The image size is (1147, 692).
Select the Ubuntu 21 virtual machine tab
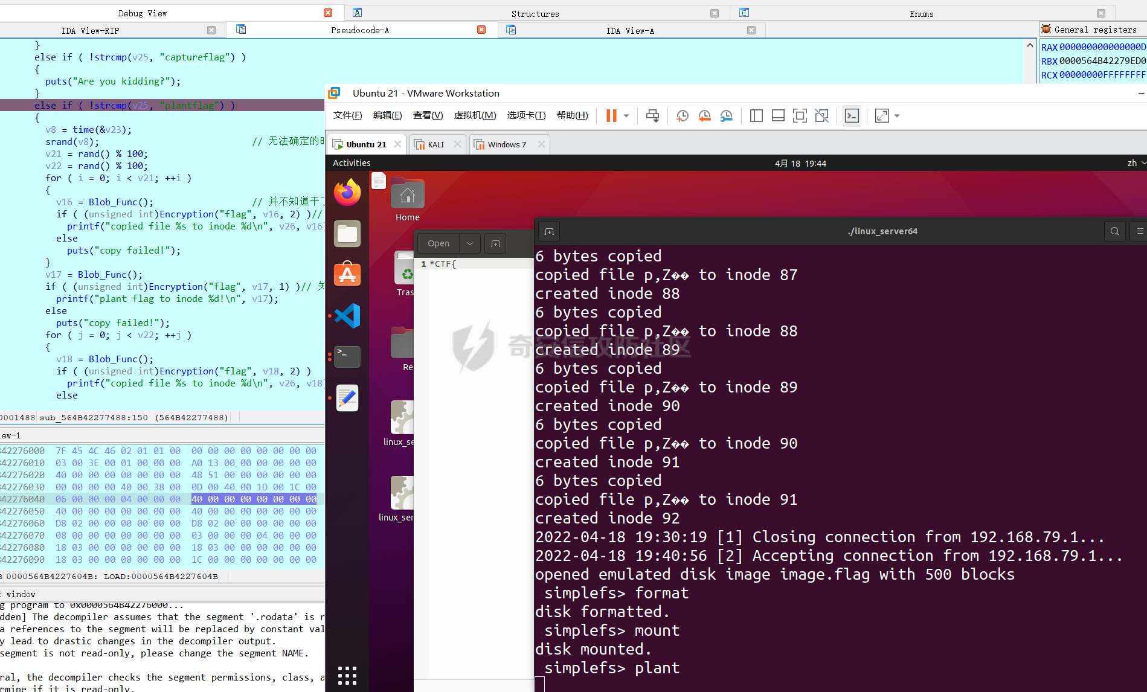tap(366, 144)
